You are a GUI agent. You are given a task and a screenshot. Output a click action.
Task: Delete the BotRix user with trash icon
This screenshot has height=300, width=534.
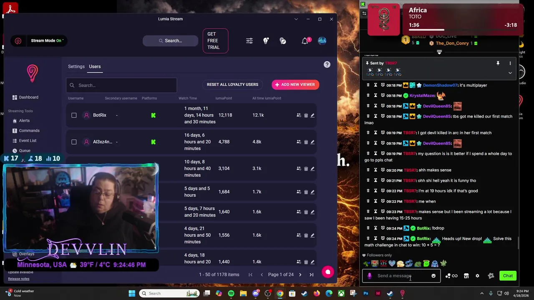point(306,115)
